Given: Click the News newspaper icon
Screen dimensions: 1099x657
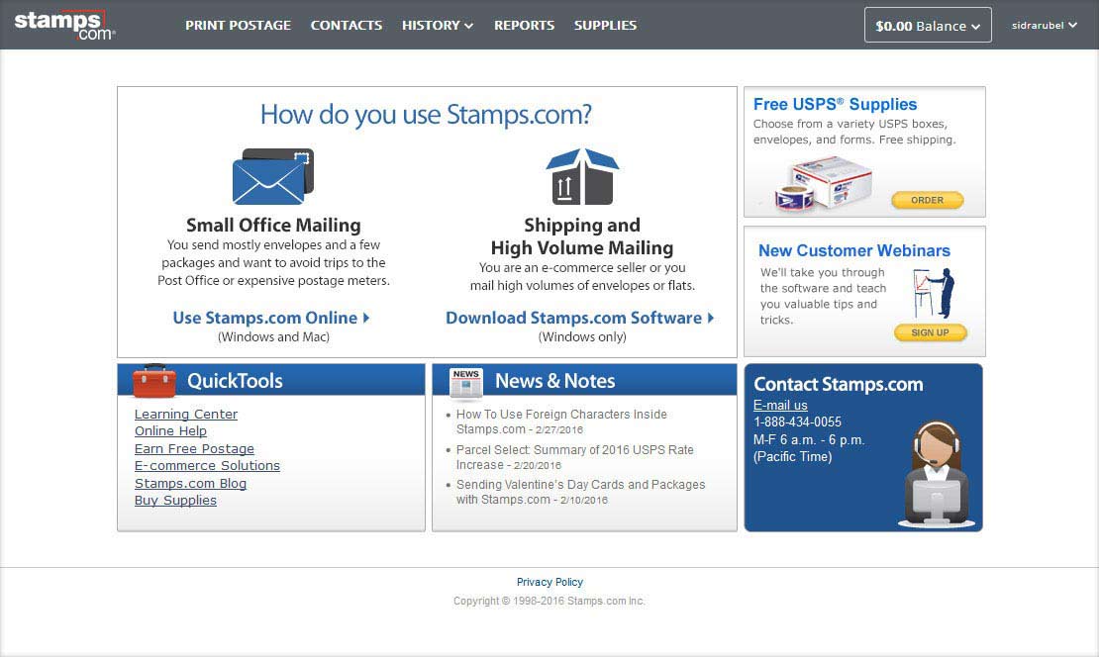Looking at the screenshot, I should (466, 383).
